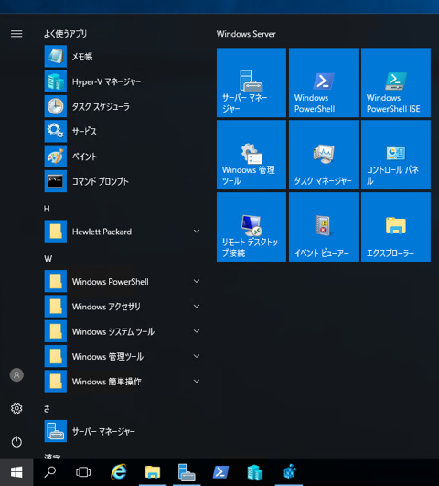Open Windows 管理ツール tile
Image resolution: width=439 pixels, height=486 pixels.
click(252, 155)
